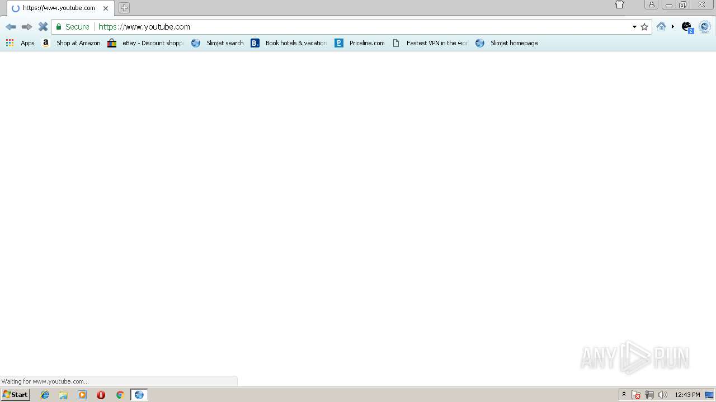The height and width of the screenshot is (402, 716).
Task: Open the Apps grid icon in bookmarks bar
Action: tap(10, 43)
